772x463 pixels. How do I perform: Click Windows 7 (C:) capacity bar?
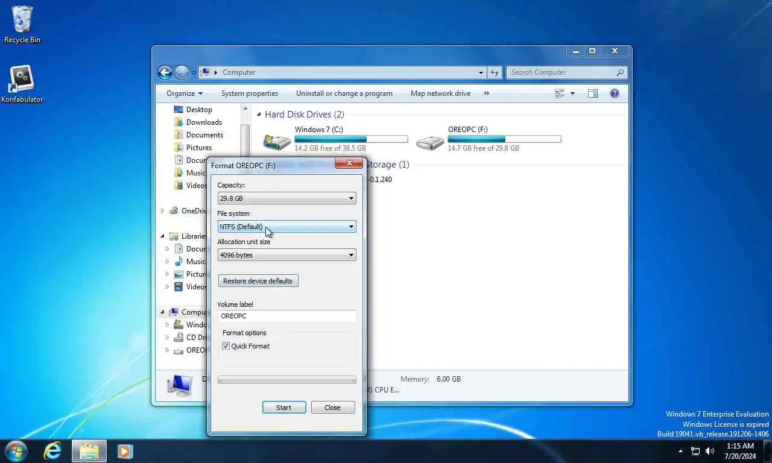(x=351, y=139)
